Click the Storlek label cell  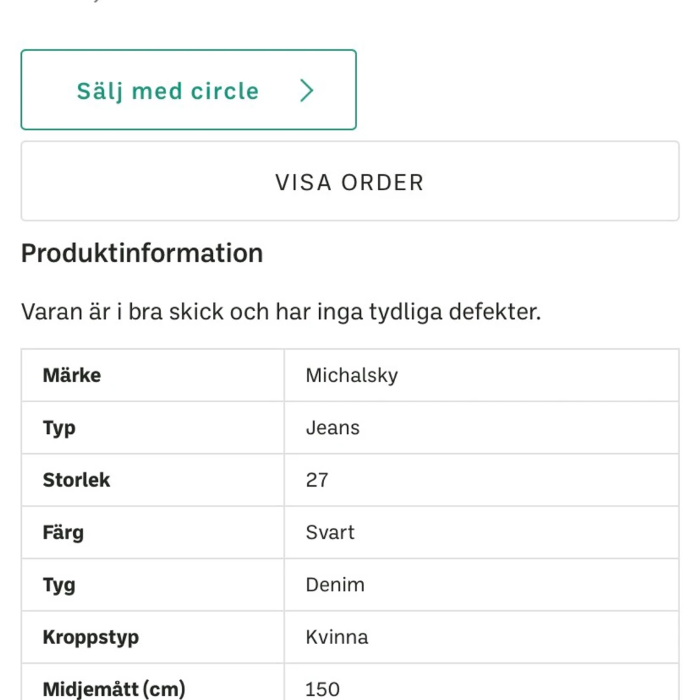click(76, 480)
